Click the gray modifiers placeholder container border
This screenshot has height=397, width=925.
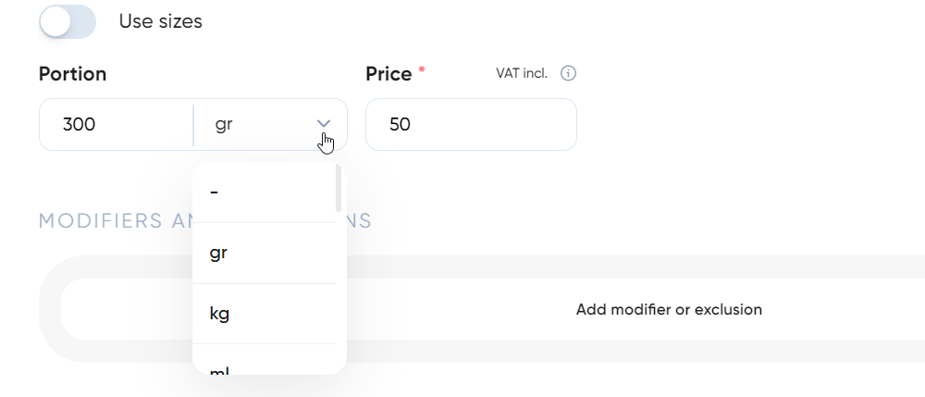click(x=50, y=309)
